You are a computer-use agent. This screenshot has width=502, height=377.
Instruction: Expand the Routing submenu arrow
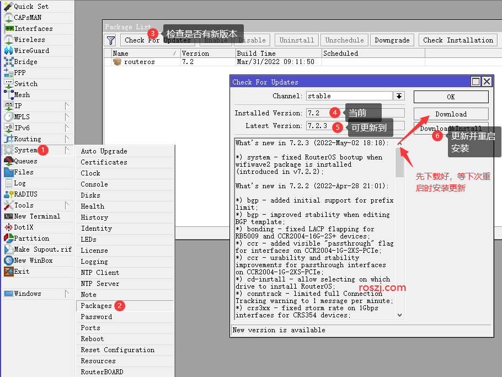pos(67,139)
